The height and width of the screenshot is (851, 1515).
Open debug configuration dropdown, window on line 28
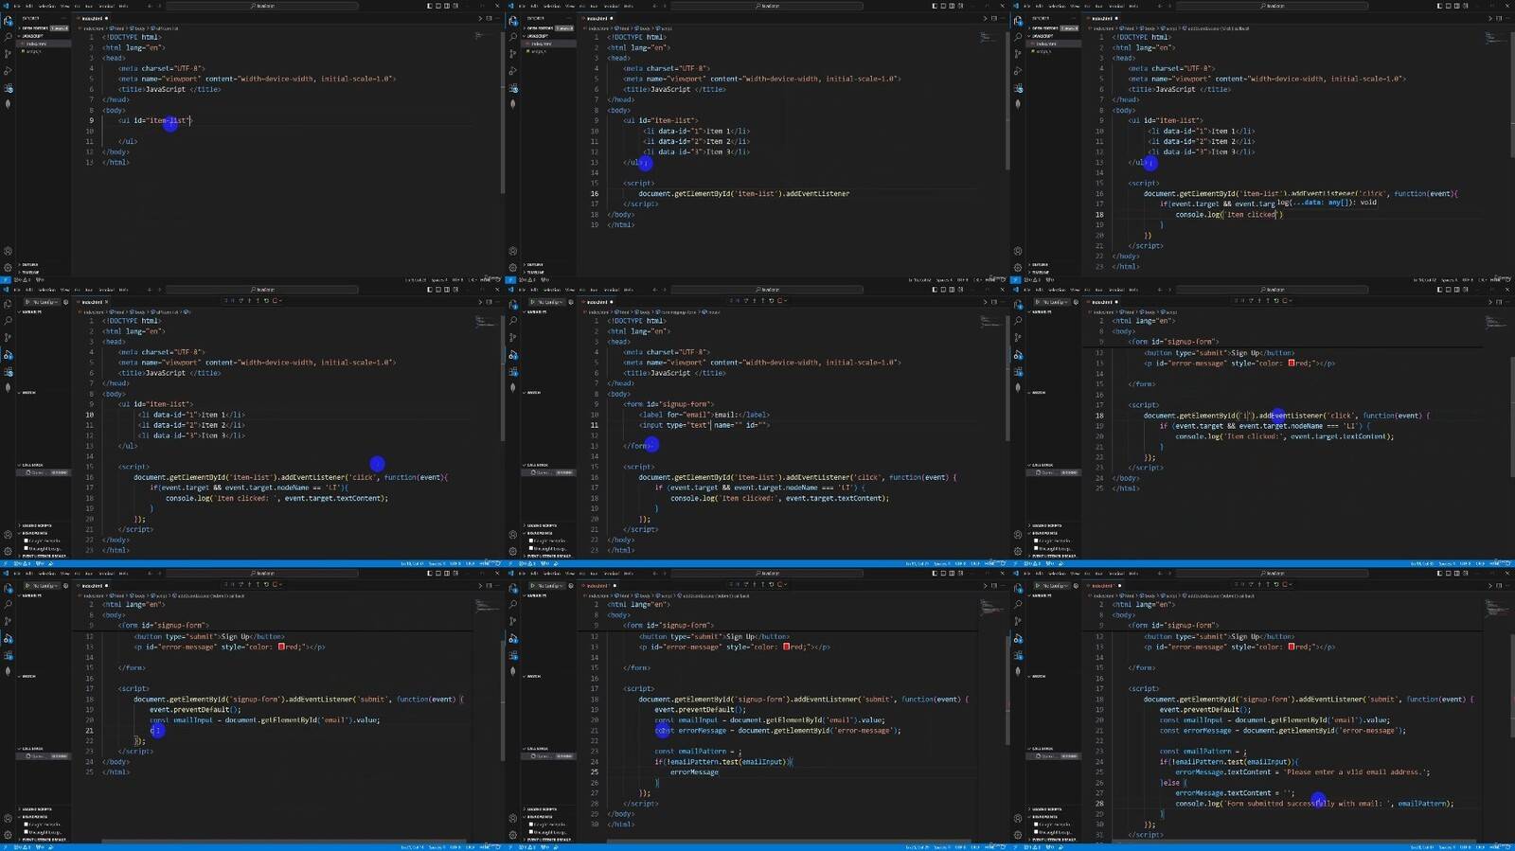coord(1055,586)
